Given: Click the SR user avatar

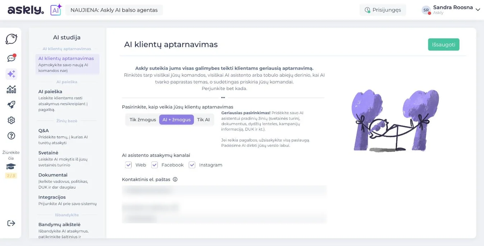Looking at the screenshot, I should point(426,10).
